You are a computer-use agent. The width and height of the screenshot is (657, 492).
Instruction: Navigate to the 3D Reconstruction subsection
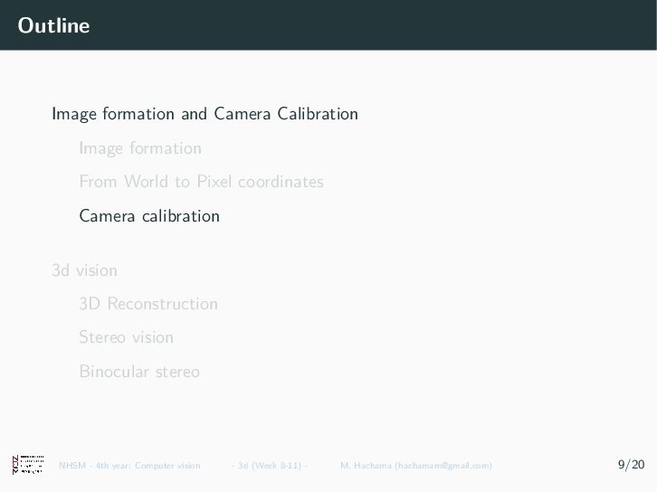(x=148, y=304)
